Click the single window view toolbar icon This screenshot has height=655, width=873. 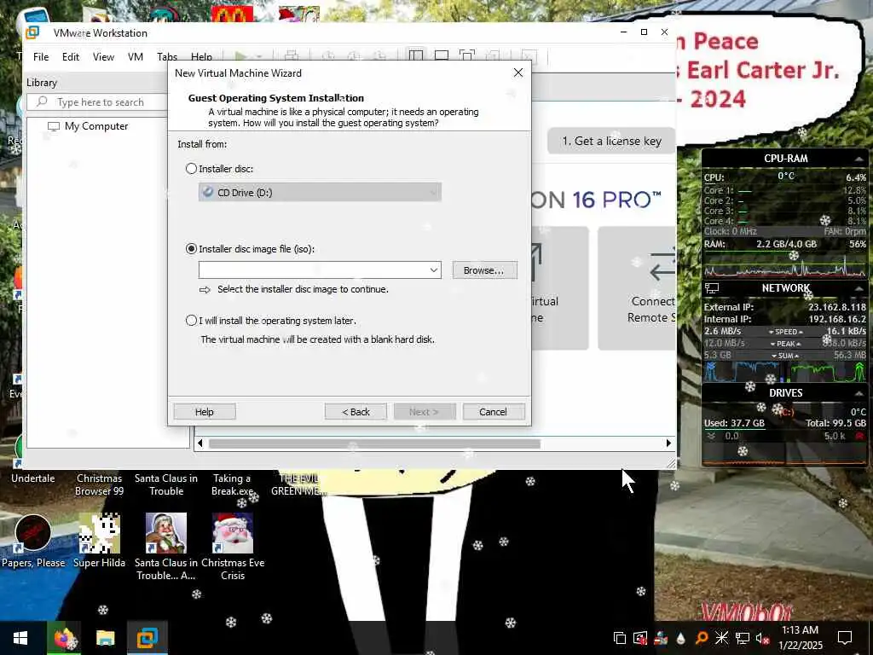pos(442,55)
